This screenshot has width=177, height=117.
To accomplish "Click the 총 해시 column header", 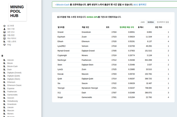I will tap(141, 27).
